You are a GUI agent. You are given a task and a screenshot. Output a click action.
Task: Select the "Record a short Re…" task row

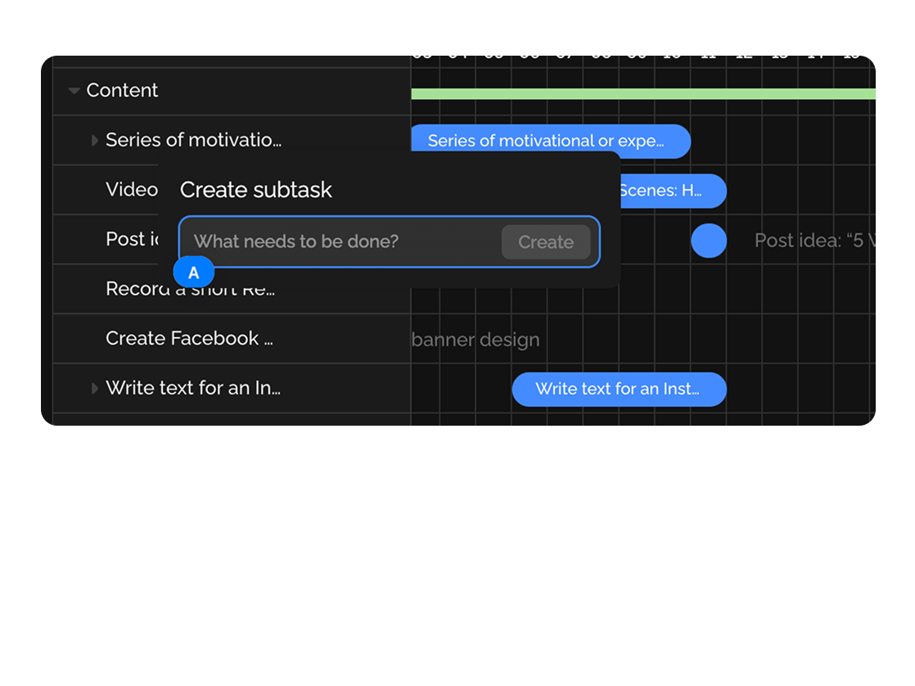click(x=189, y=288)
